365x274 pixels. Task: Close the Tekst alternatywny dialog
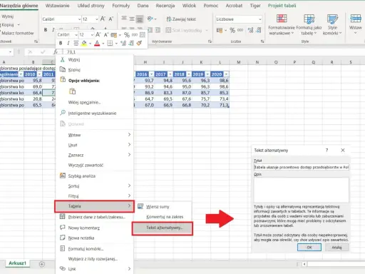coord(342,150)
